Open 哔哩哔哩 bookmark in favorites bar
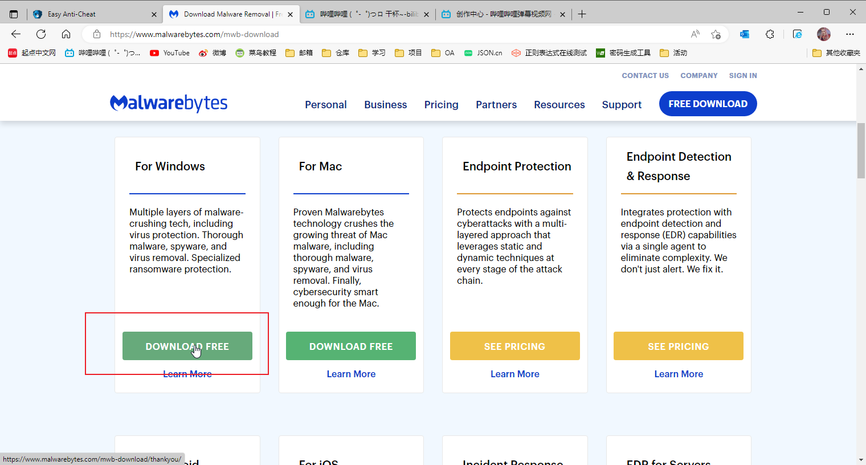Viewport: 866px width, 465px height. tap(103, 53)
